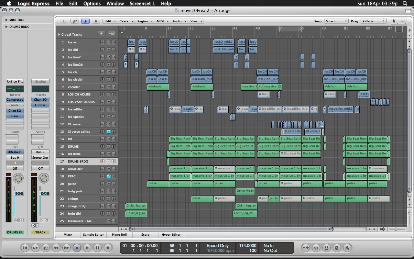Toggle the Solo button in transport bar
414x259 pixels.
(x=337, y=248)
